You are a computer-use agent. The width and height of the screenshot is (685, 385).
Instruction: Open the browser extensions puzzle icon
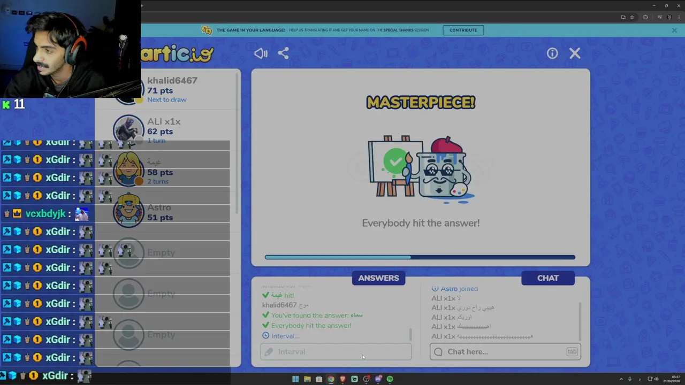[645, 17]
